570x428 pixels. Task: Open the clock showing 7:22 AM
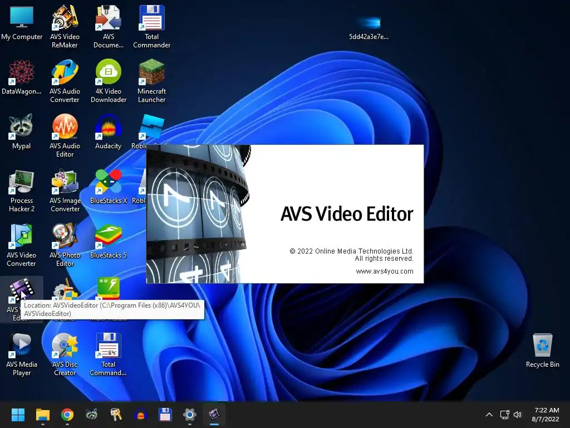[x=546, y=415]
